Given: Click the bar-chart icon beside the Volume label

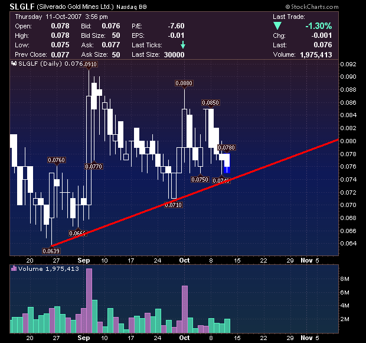Looking at the screenshot, I should 14,268.
